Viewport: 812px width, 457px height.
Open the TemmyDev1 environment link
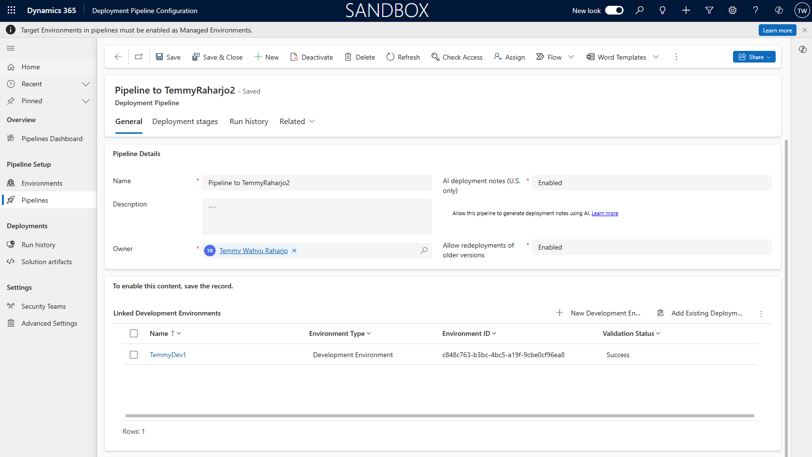point(168,355)
